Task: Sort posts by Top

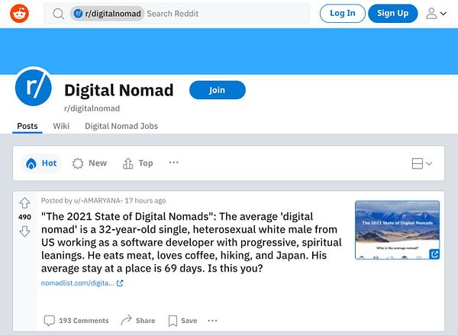Action: (x=138, y=163)
